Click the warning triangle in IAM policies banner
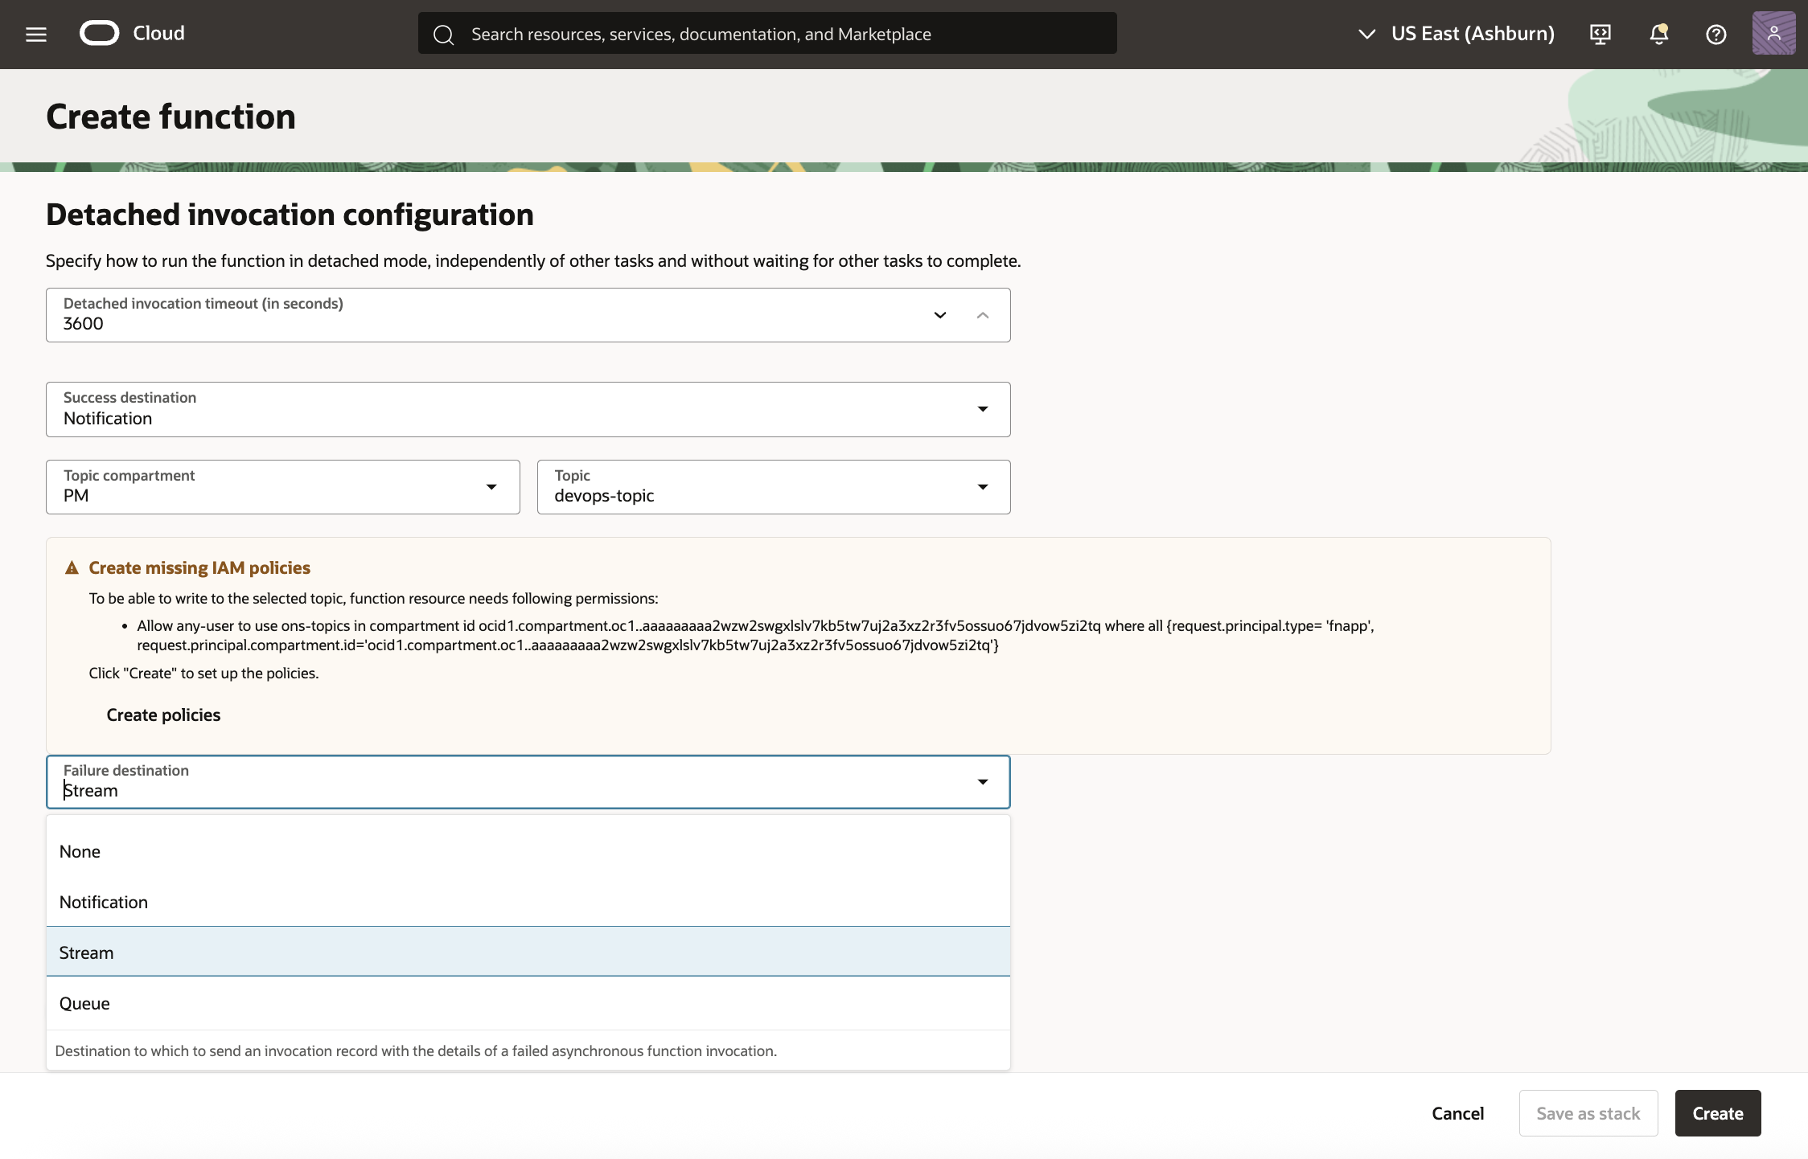1808x1159 pixels. pos(72,567)
